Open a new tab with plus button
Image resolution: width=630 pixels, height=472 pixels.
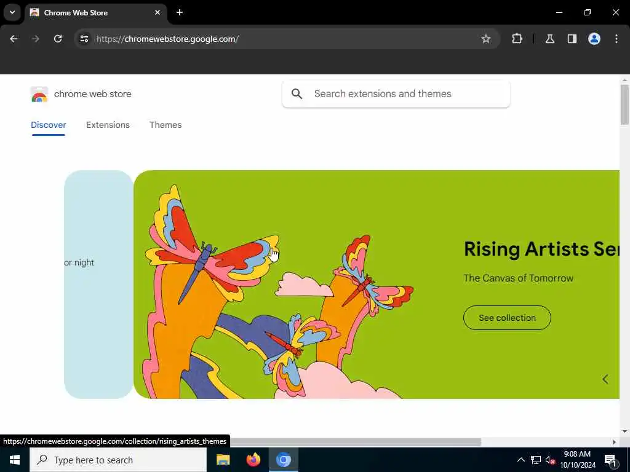pyautogui.click(x=180, y=12)
